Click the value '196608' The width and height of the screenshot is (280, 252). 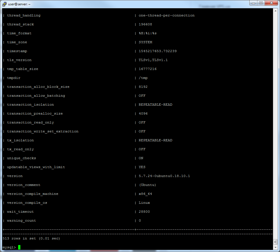pyautogui.click(x=145, y=25)
